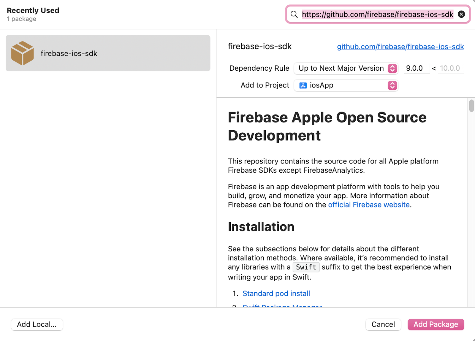Click the Dependency Rule label
The width and height of the screenshot is (475, 341).
click(259, 68)
